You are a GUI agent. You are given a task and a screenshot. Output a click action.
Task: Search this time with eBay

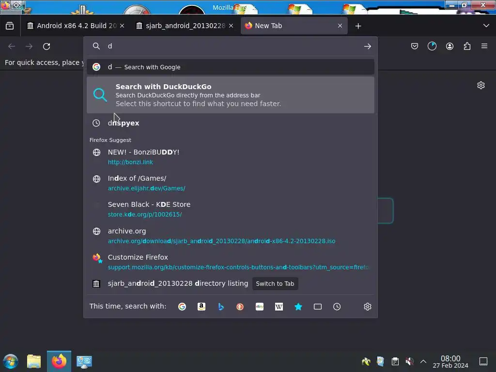click(260, 307)
